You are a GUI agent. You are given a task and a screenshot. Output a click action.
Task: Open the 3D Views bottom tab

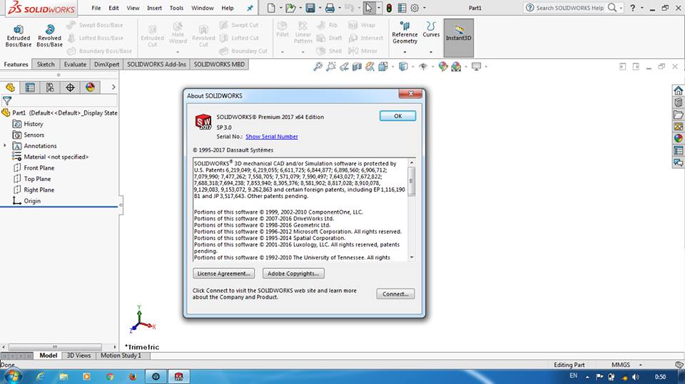[x=78, y=356]
